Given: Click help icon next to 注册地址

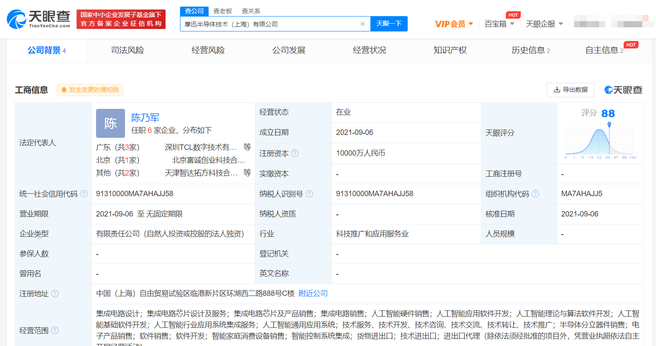Looking at the screenshot, I should pos(55,293).
